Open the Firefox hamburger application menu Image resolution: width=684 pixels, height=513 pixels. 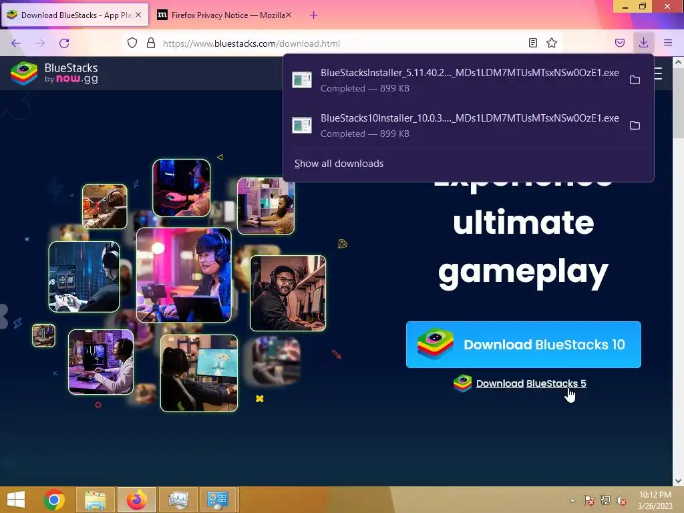[x=668, y=43]
